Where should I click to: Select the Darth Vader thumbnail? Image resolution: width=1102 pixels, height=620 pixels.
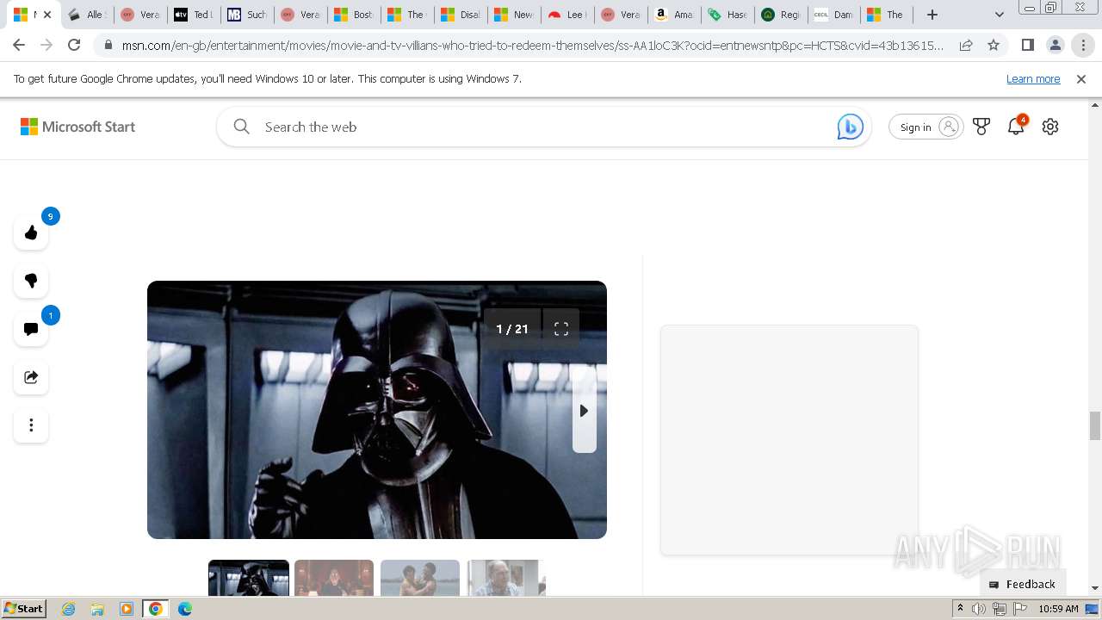pyautogui.click(x=249, y=578)
